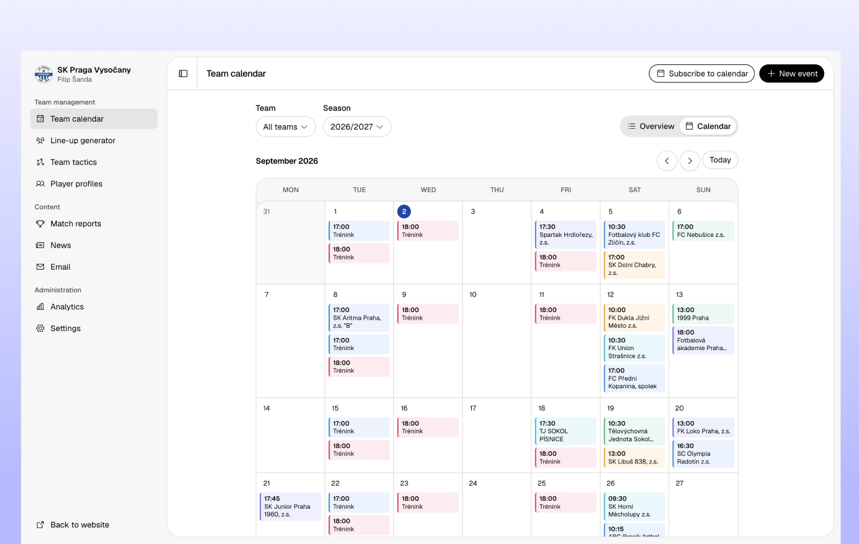Select highlighted date 2 September
This screenshot has width=859, height=544.
pyautogui.click(x=404, y=211)
